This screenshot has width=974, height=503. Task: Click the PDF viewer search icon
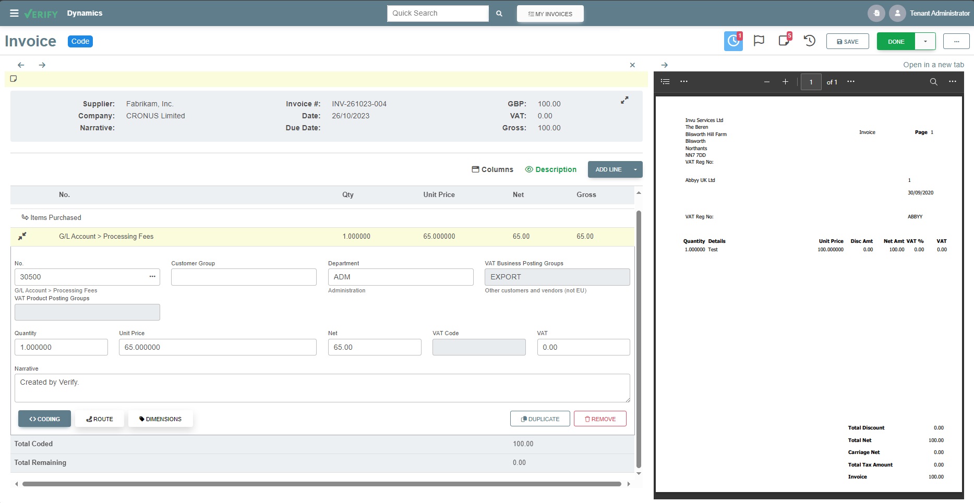934,82
